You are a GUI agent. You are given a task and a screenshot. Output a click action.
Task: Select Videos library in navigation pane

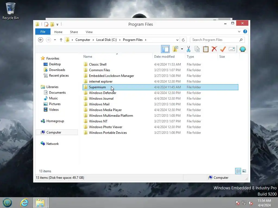pos(54,110)
